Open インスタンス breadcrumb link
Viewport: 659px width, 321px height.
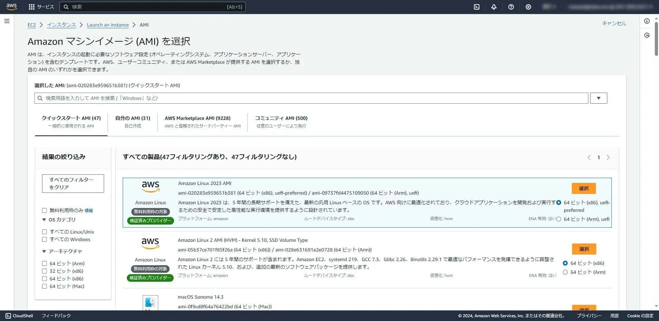61,25
